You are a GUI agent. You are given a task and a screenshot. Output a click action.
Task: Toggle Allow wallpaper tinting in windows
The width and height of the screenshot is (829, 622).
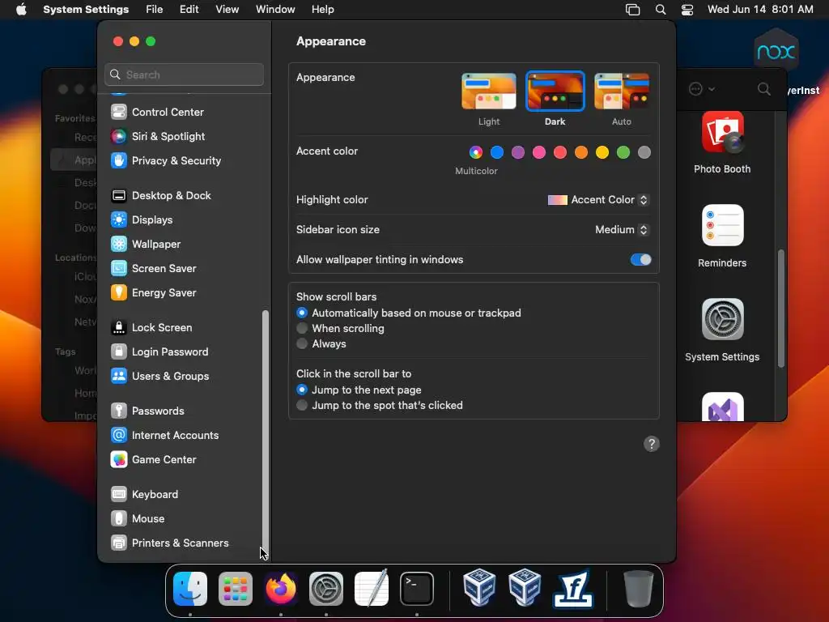pos(641,260)
